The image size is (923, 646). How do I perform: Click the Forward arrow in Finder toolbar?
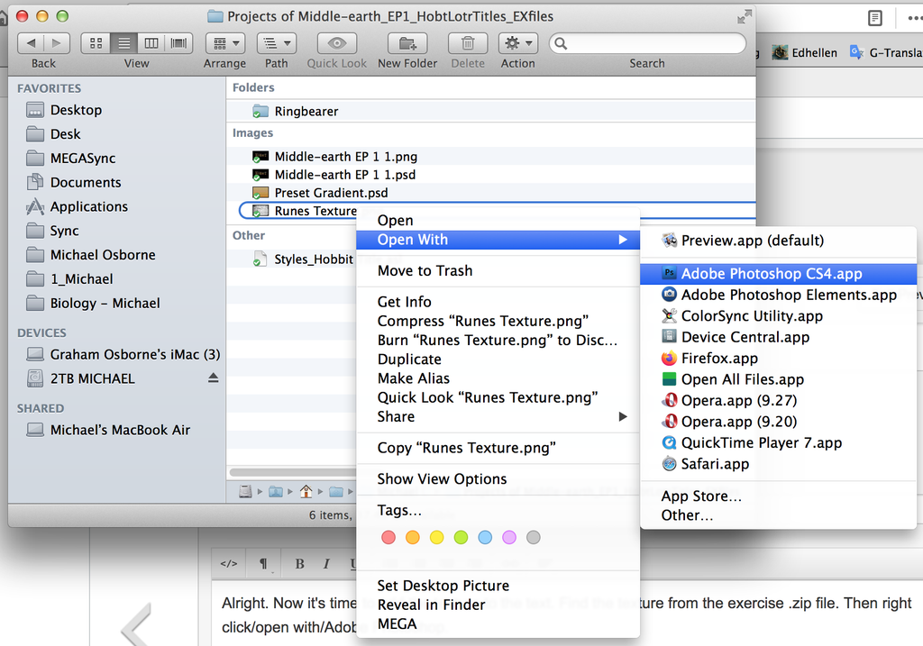pyautogui.click(x=57, y=43)
